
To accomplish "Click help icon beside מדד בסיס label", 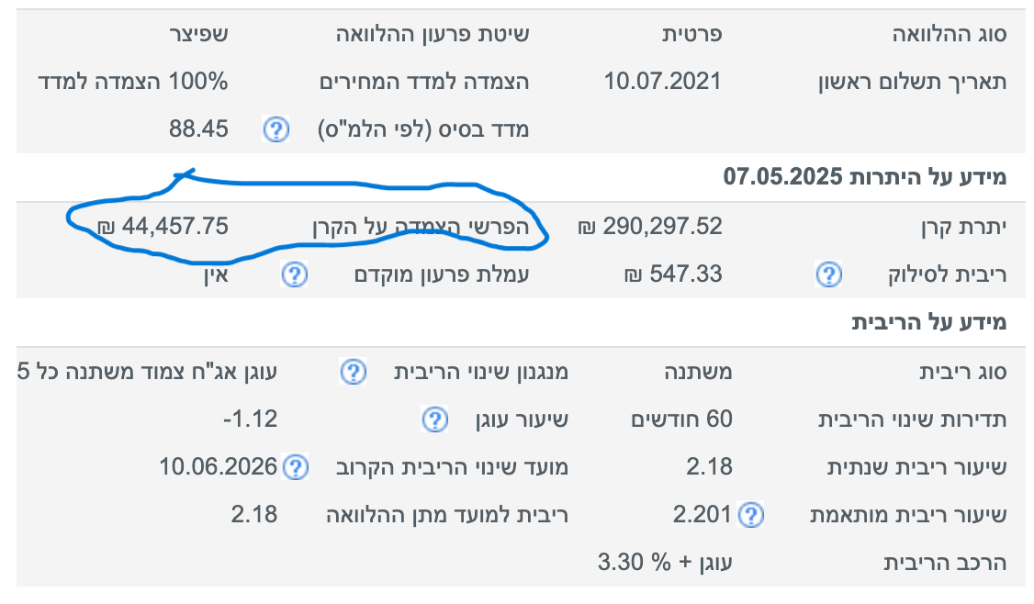I will click(x=275, y=129).
